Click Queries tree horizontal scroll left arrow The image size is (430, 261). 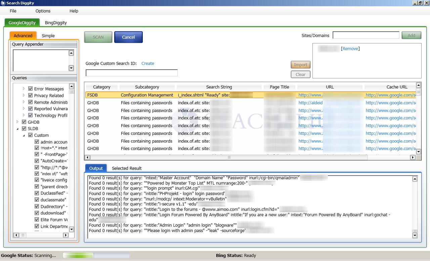pos(16,235)
